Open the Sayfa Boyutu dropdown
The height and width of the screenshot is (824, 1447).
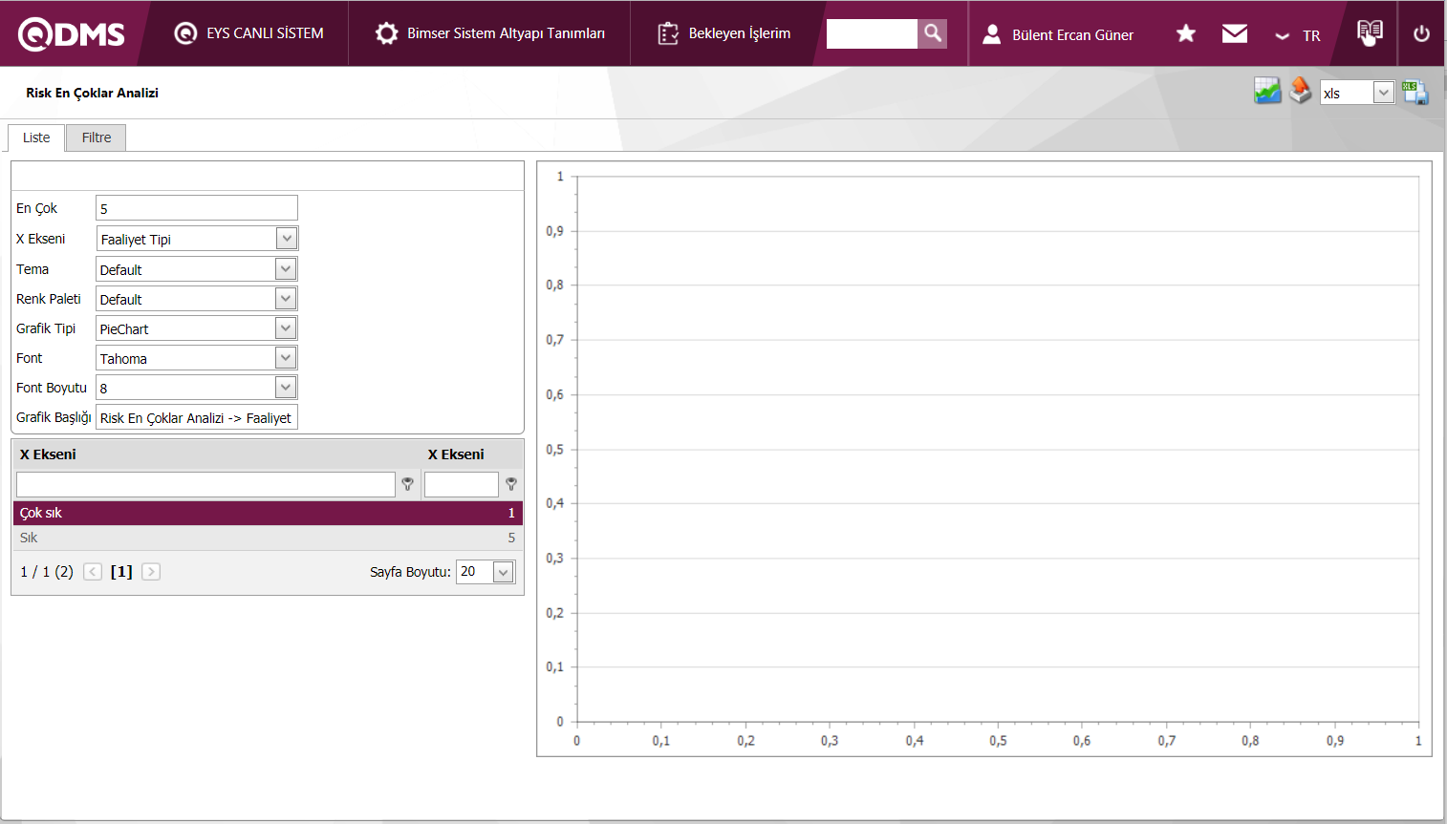click(x=504, y=572)
